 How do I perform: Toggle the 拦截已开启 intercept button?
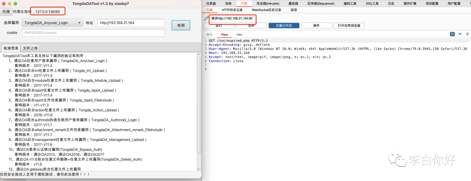click(x=284, y=26)
